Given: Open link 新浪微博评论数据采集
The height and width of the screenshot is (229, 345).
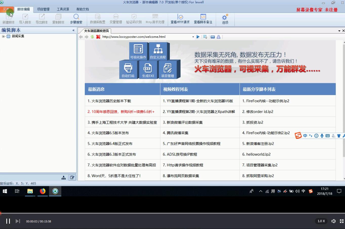Looking at the screenshot, I should coord(185,122).
